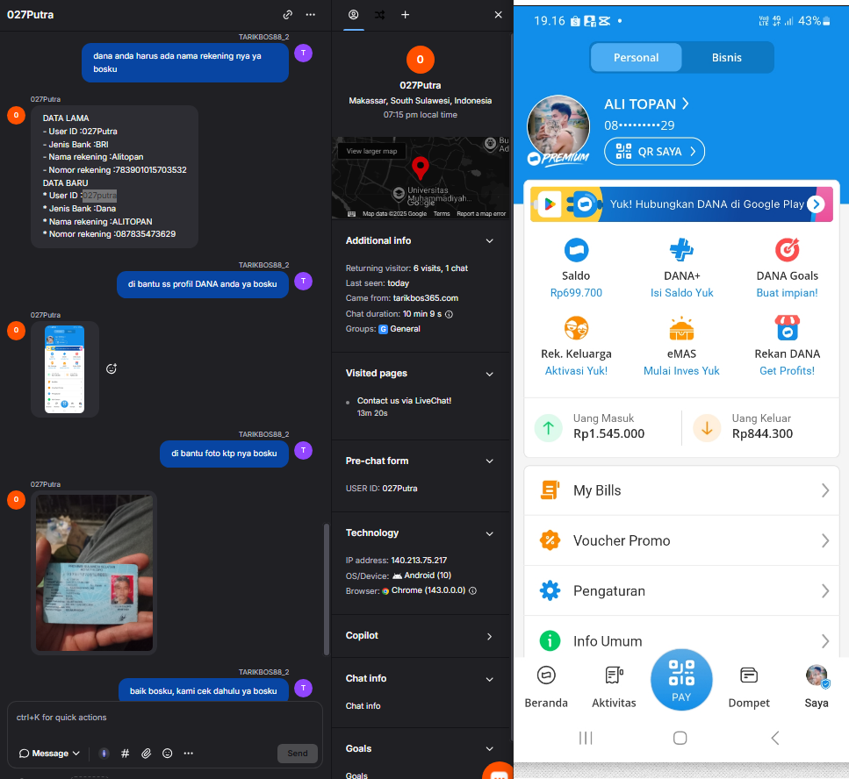Tap the Aktivitas tab

(x=614, y=687)
